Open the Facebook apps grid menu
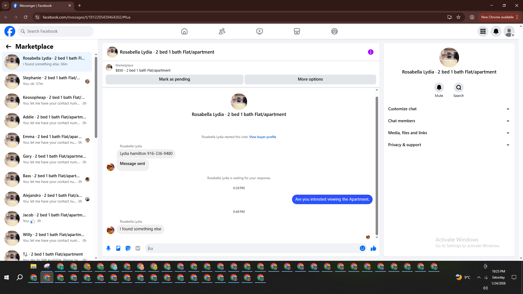The height and width of the screenshot is (294, 523). pyautogui.click(x=483, y=31)
